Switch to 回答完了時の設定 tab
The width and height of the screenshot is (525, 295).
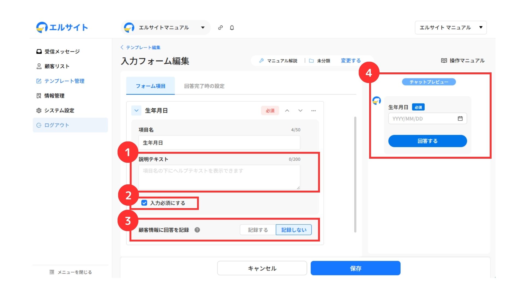(x=204, y=86)
